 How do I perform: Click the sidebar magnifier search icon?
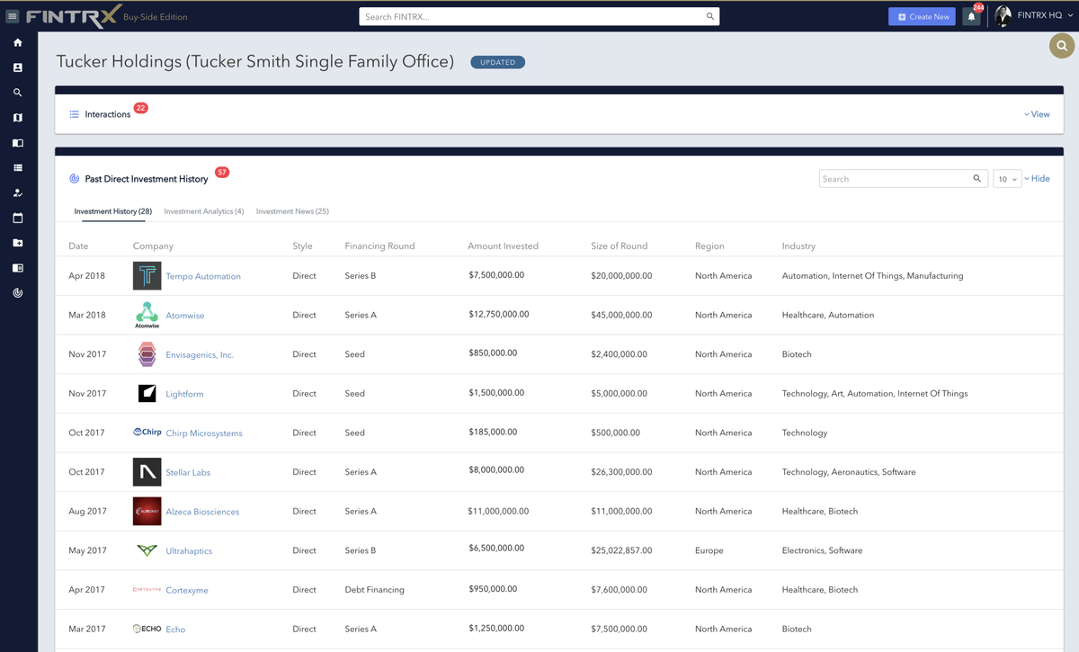coord(18,93)
